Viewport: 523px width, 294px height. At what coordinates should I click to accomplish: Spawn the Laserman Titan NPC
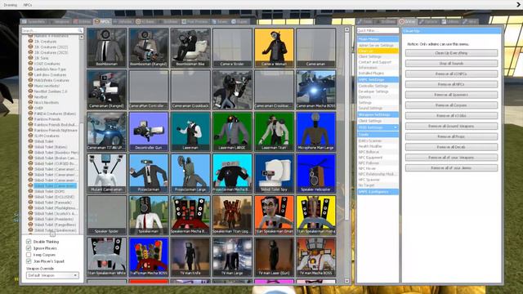pyautogui.click(x=275, y=131)
